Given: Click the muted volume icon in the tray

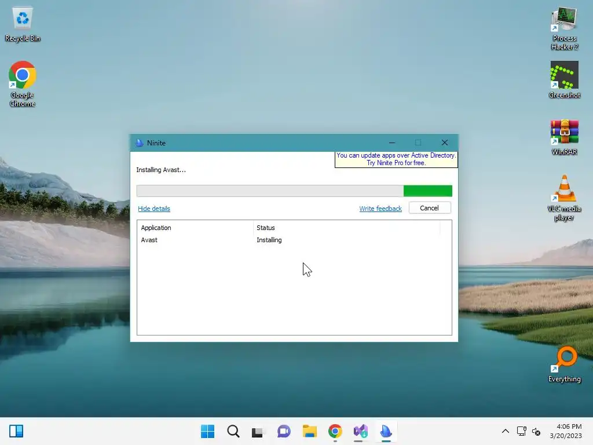Looking at the screenshot, I should pyautogui.click(x=536, y=431).
